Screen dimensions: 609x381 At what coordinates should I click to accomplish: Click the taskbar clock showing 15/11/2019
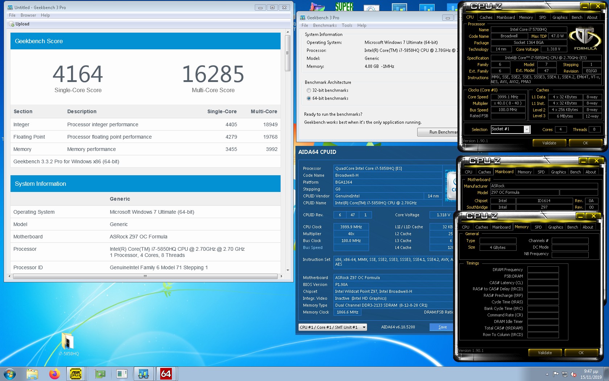(591, 374)
